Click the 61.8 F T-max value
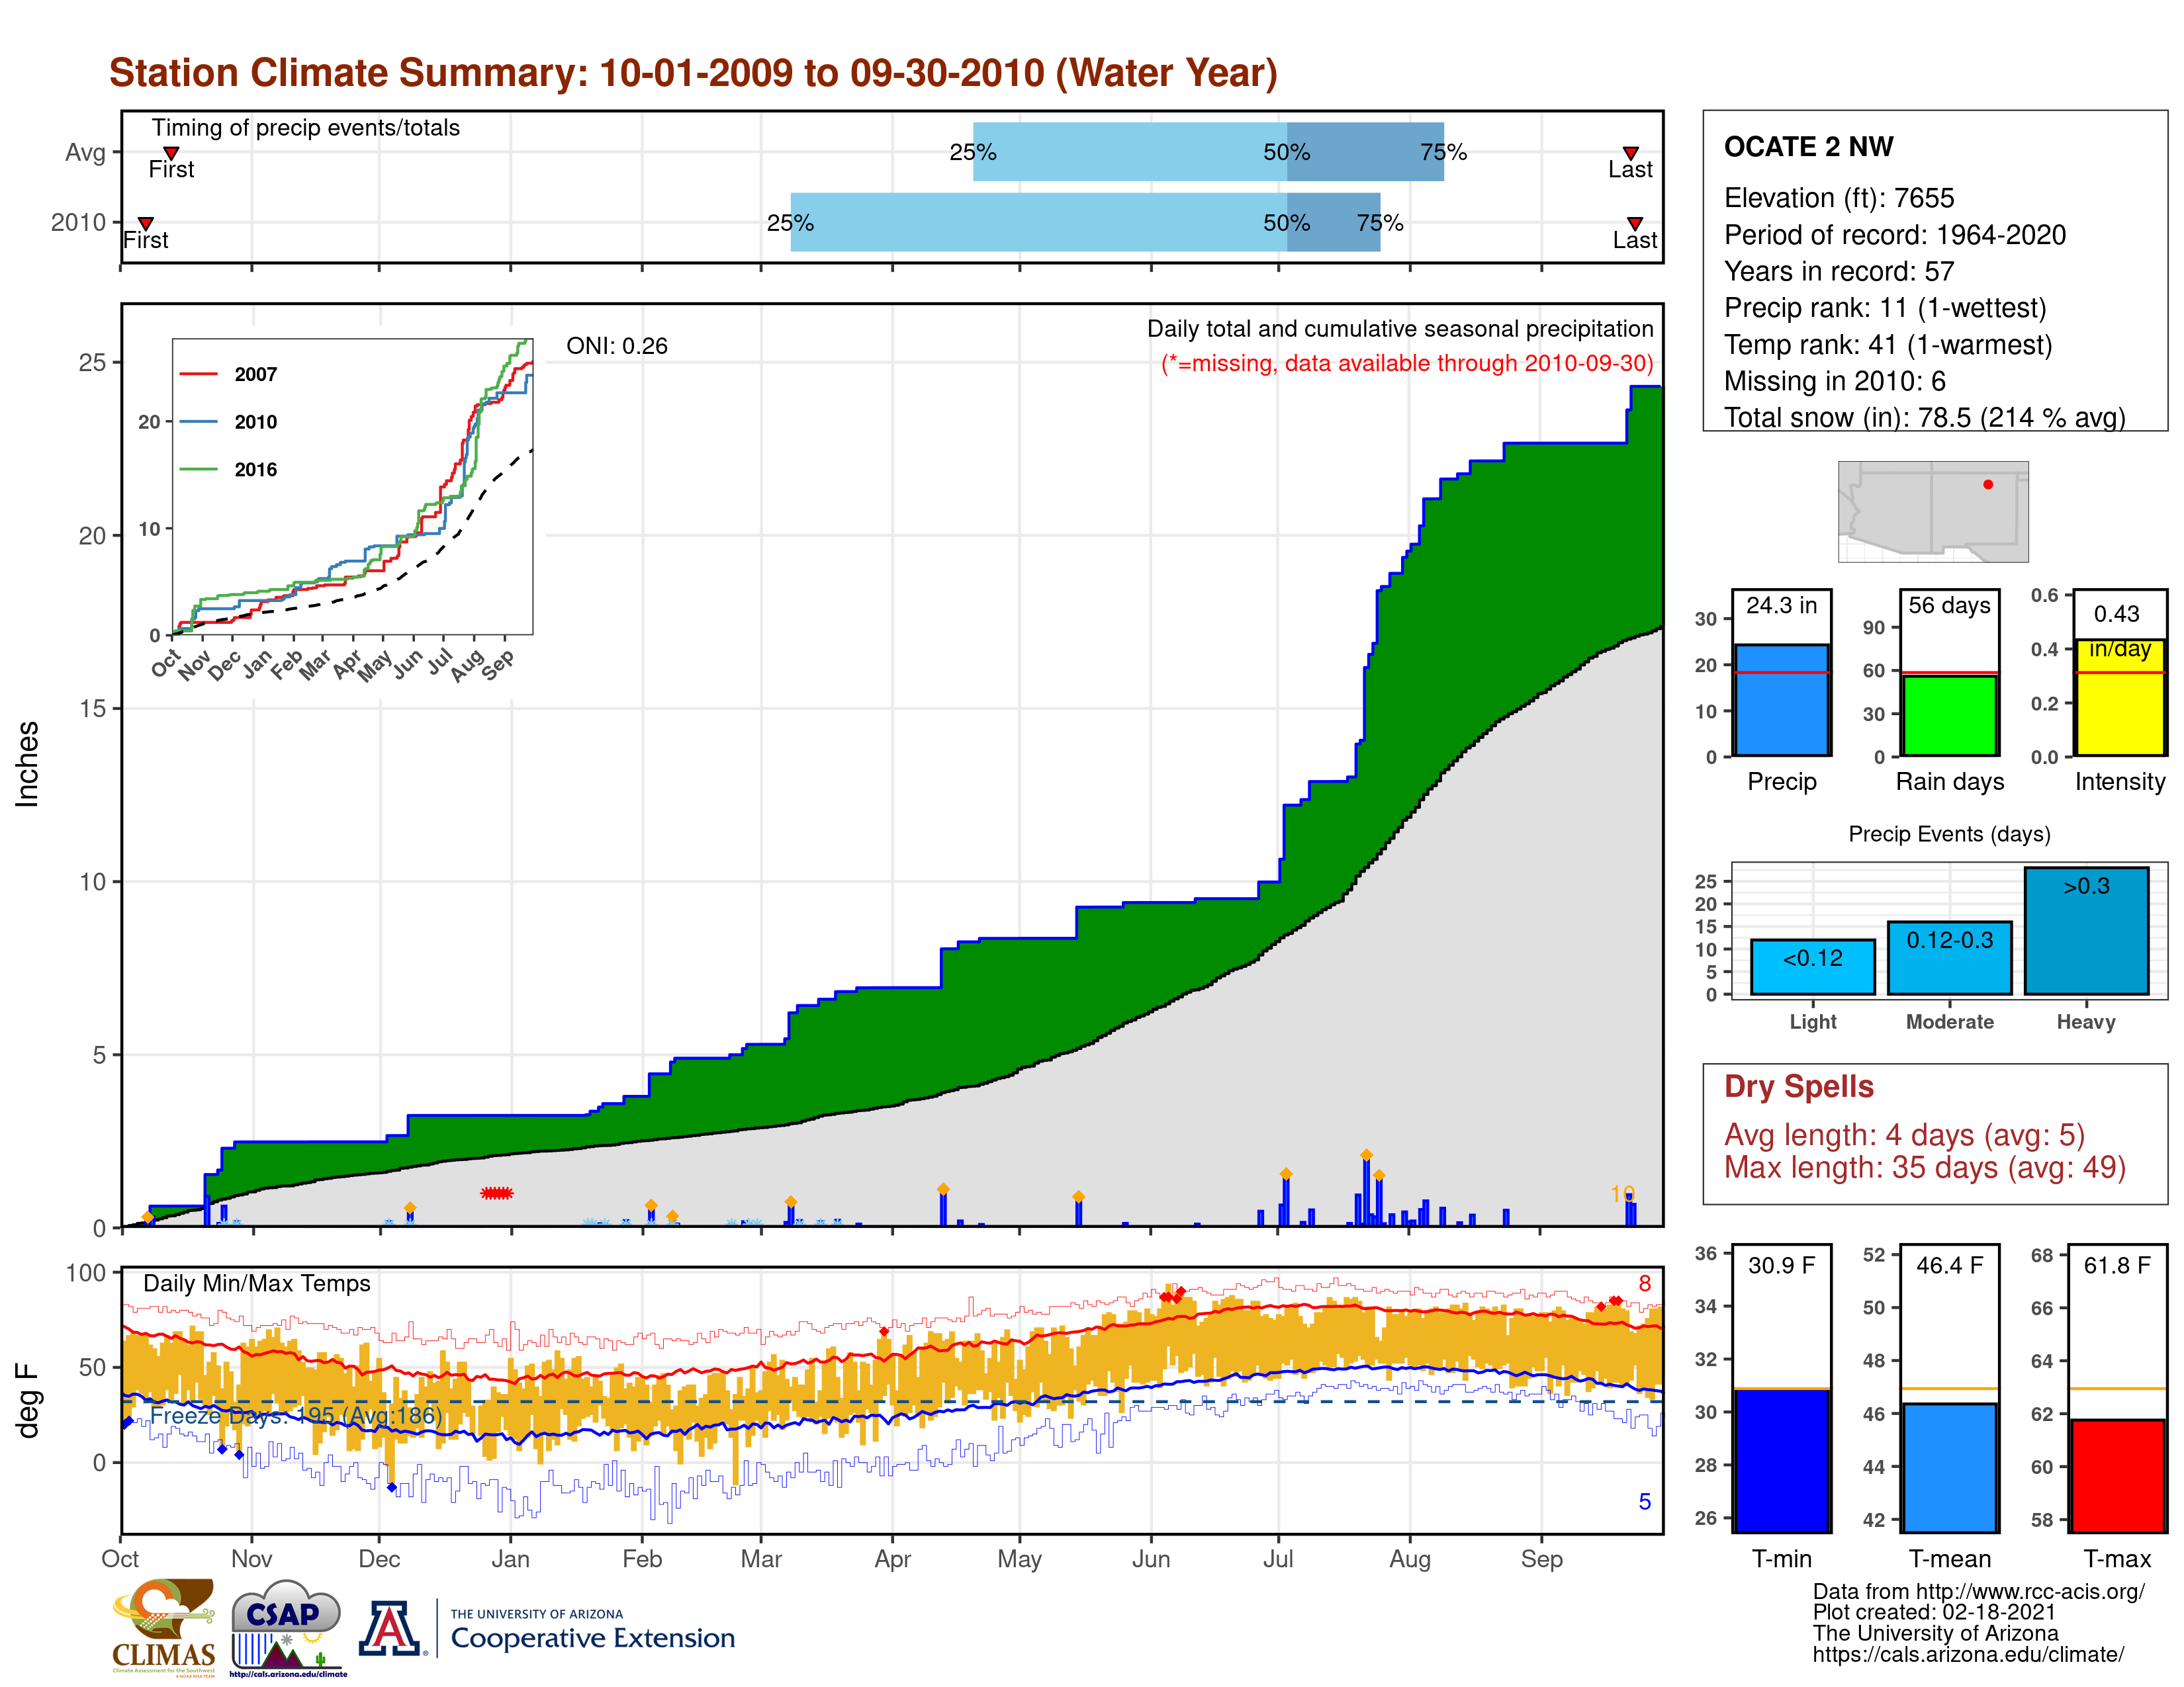2184x1687 pixels. 2117,1265
